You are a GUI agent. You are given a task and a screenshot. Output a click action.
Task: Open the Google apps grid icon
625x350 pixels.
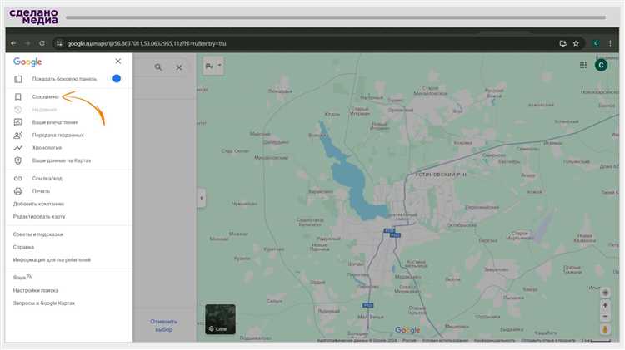point(583,65)
